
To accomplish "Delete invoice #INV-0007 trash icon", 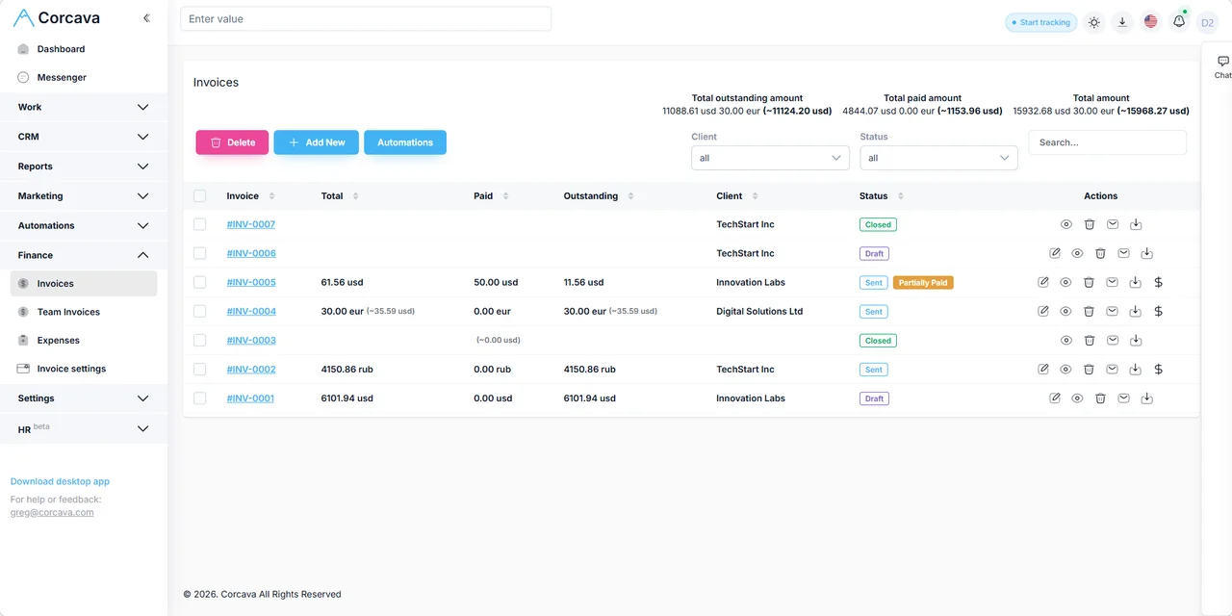I will click(x=1090, y=224).
